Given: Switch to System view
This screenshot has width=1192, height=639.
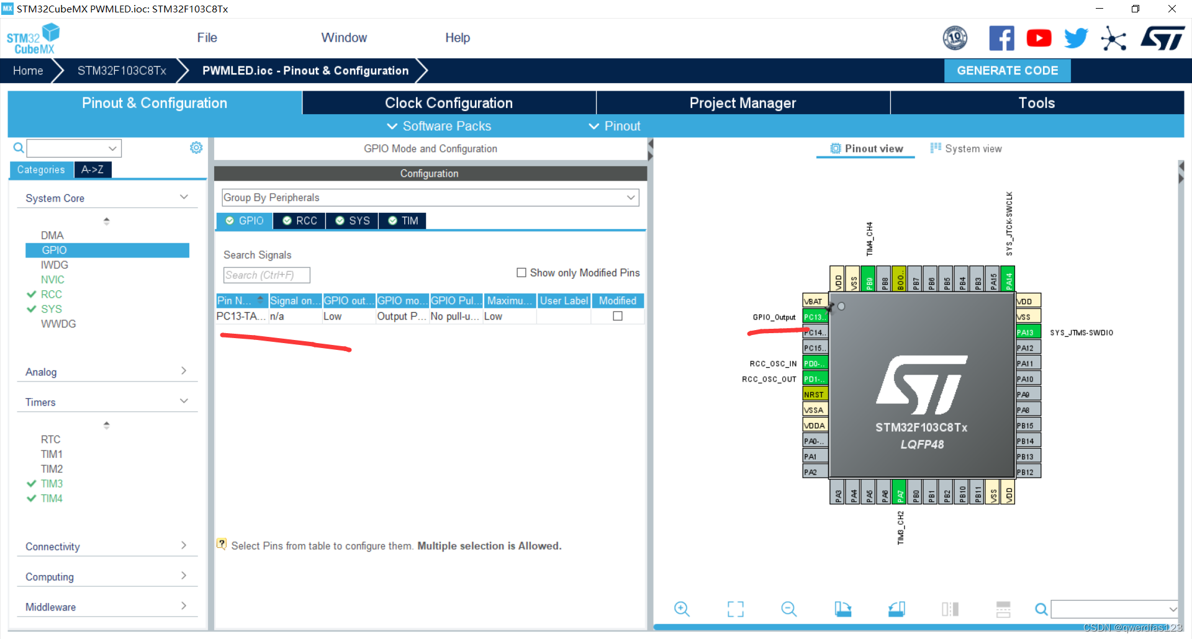Looking at the screenshot, I should (x=966, y=149).
